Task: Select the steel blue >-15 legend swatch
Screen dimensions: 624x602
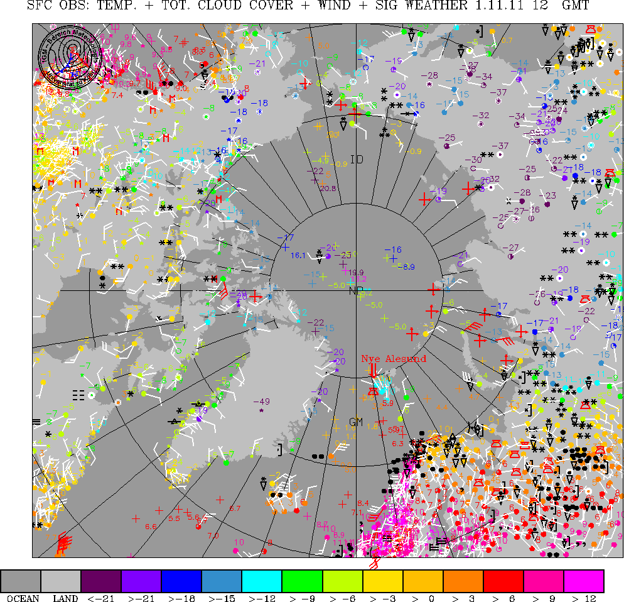Action: tap(222, 581)
